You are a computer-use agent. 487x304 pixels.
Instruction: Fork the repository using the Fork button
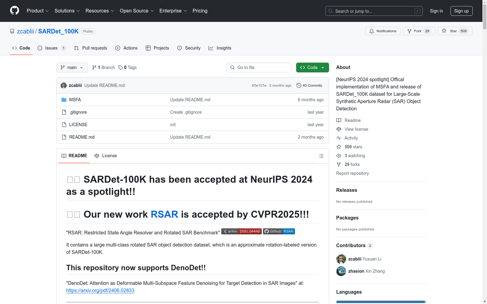(419, 31)
